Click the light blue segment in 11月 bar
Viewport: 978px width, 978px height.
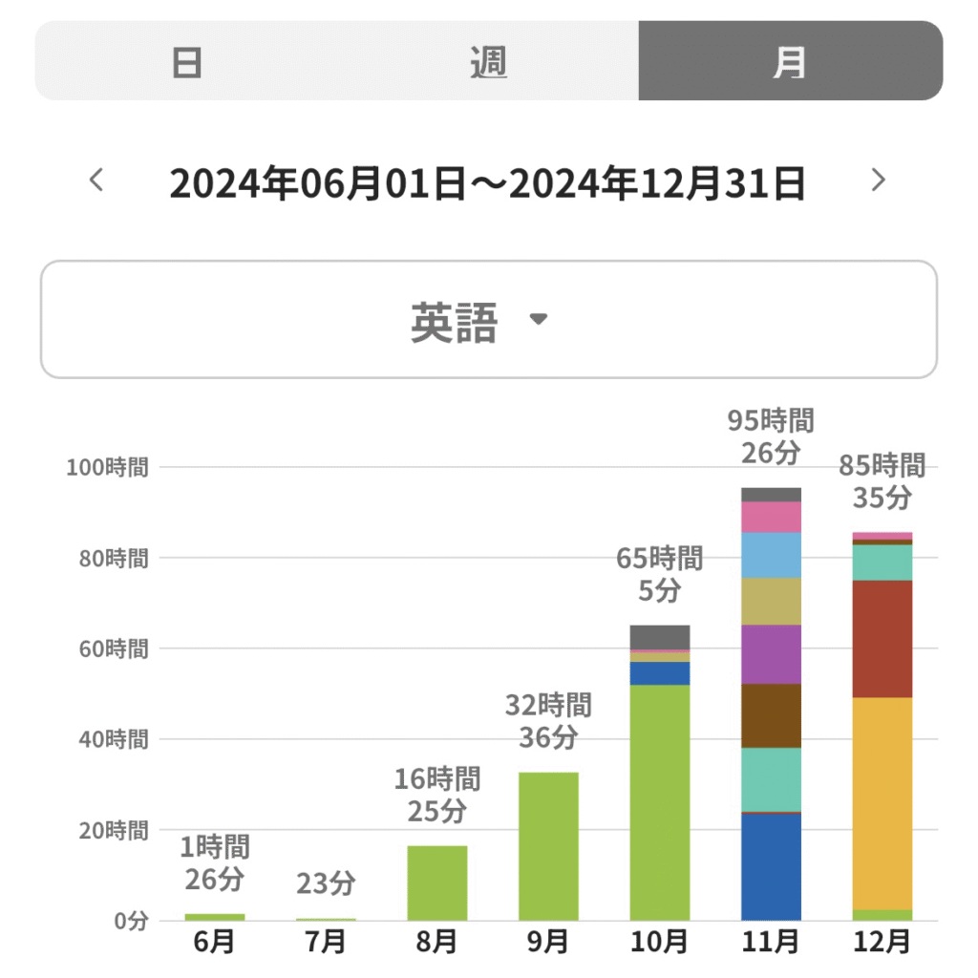[771, 555]
